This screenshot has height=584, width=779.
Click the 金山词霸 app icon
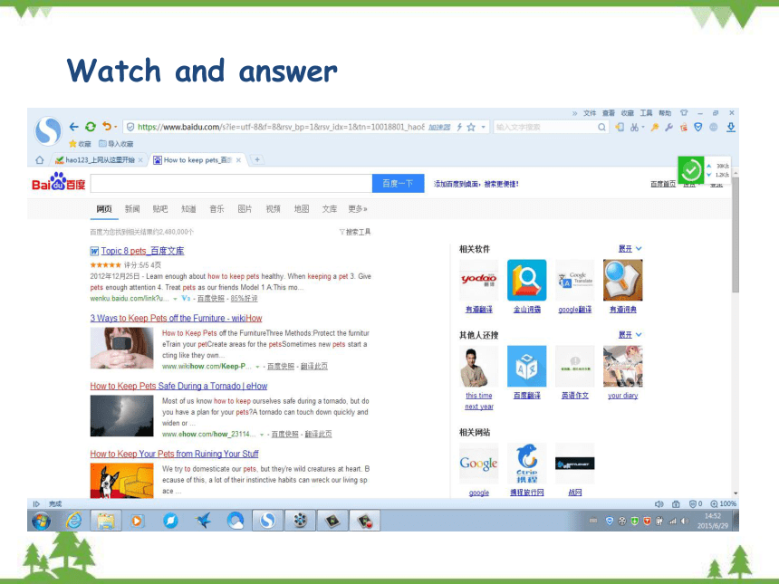coord(526,280)
